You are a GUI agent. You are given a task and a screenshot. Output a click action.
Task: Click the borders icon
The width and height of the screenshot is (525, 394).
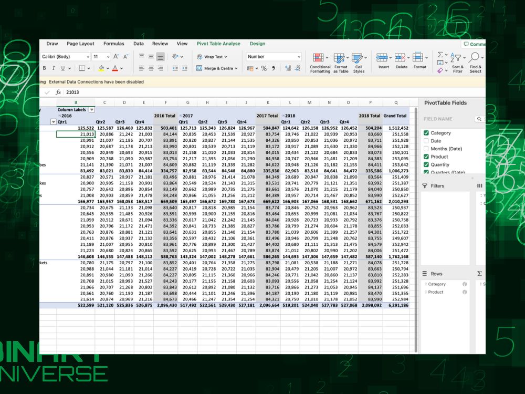82,68
